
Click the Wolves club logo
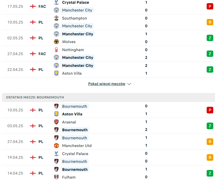pos(56,42)
